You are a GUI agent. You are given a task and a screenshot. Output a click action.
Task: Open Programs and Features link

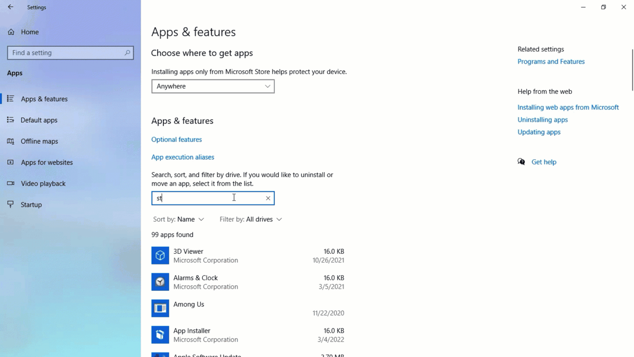tap(551, 61)
